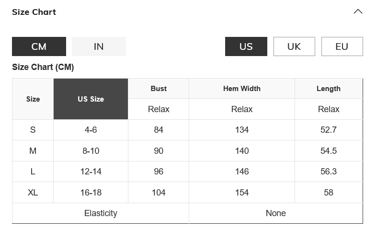Select the L size row label
This screenshot has height=230, width=388.
click(x=33, y=172)
